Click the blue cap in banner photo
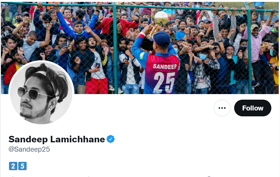This screenshot has height=177, width=280. coord(161,38)
